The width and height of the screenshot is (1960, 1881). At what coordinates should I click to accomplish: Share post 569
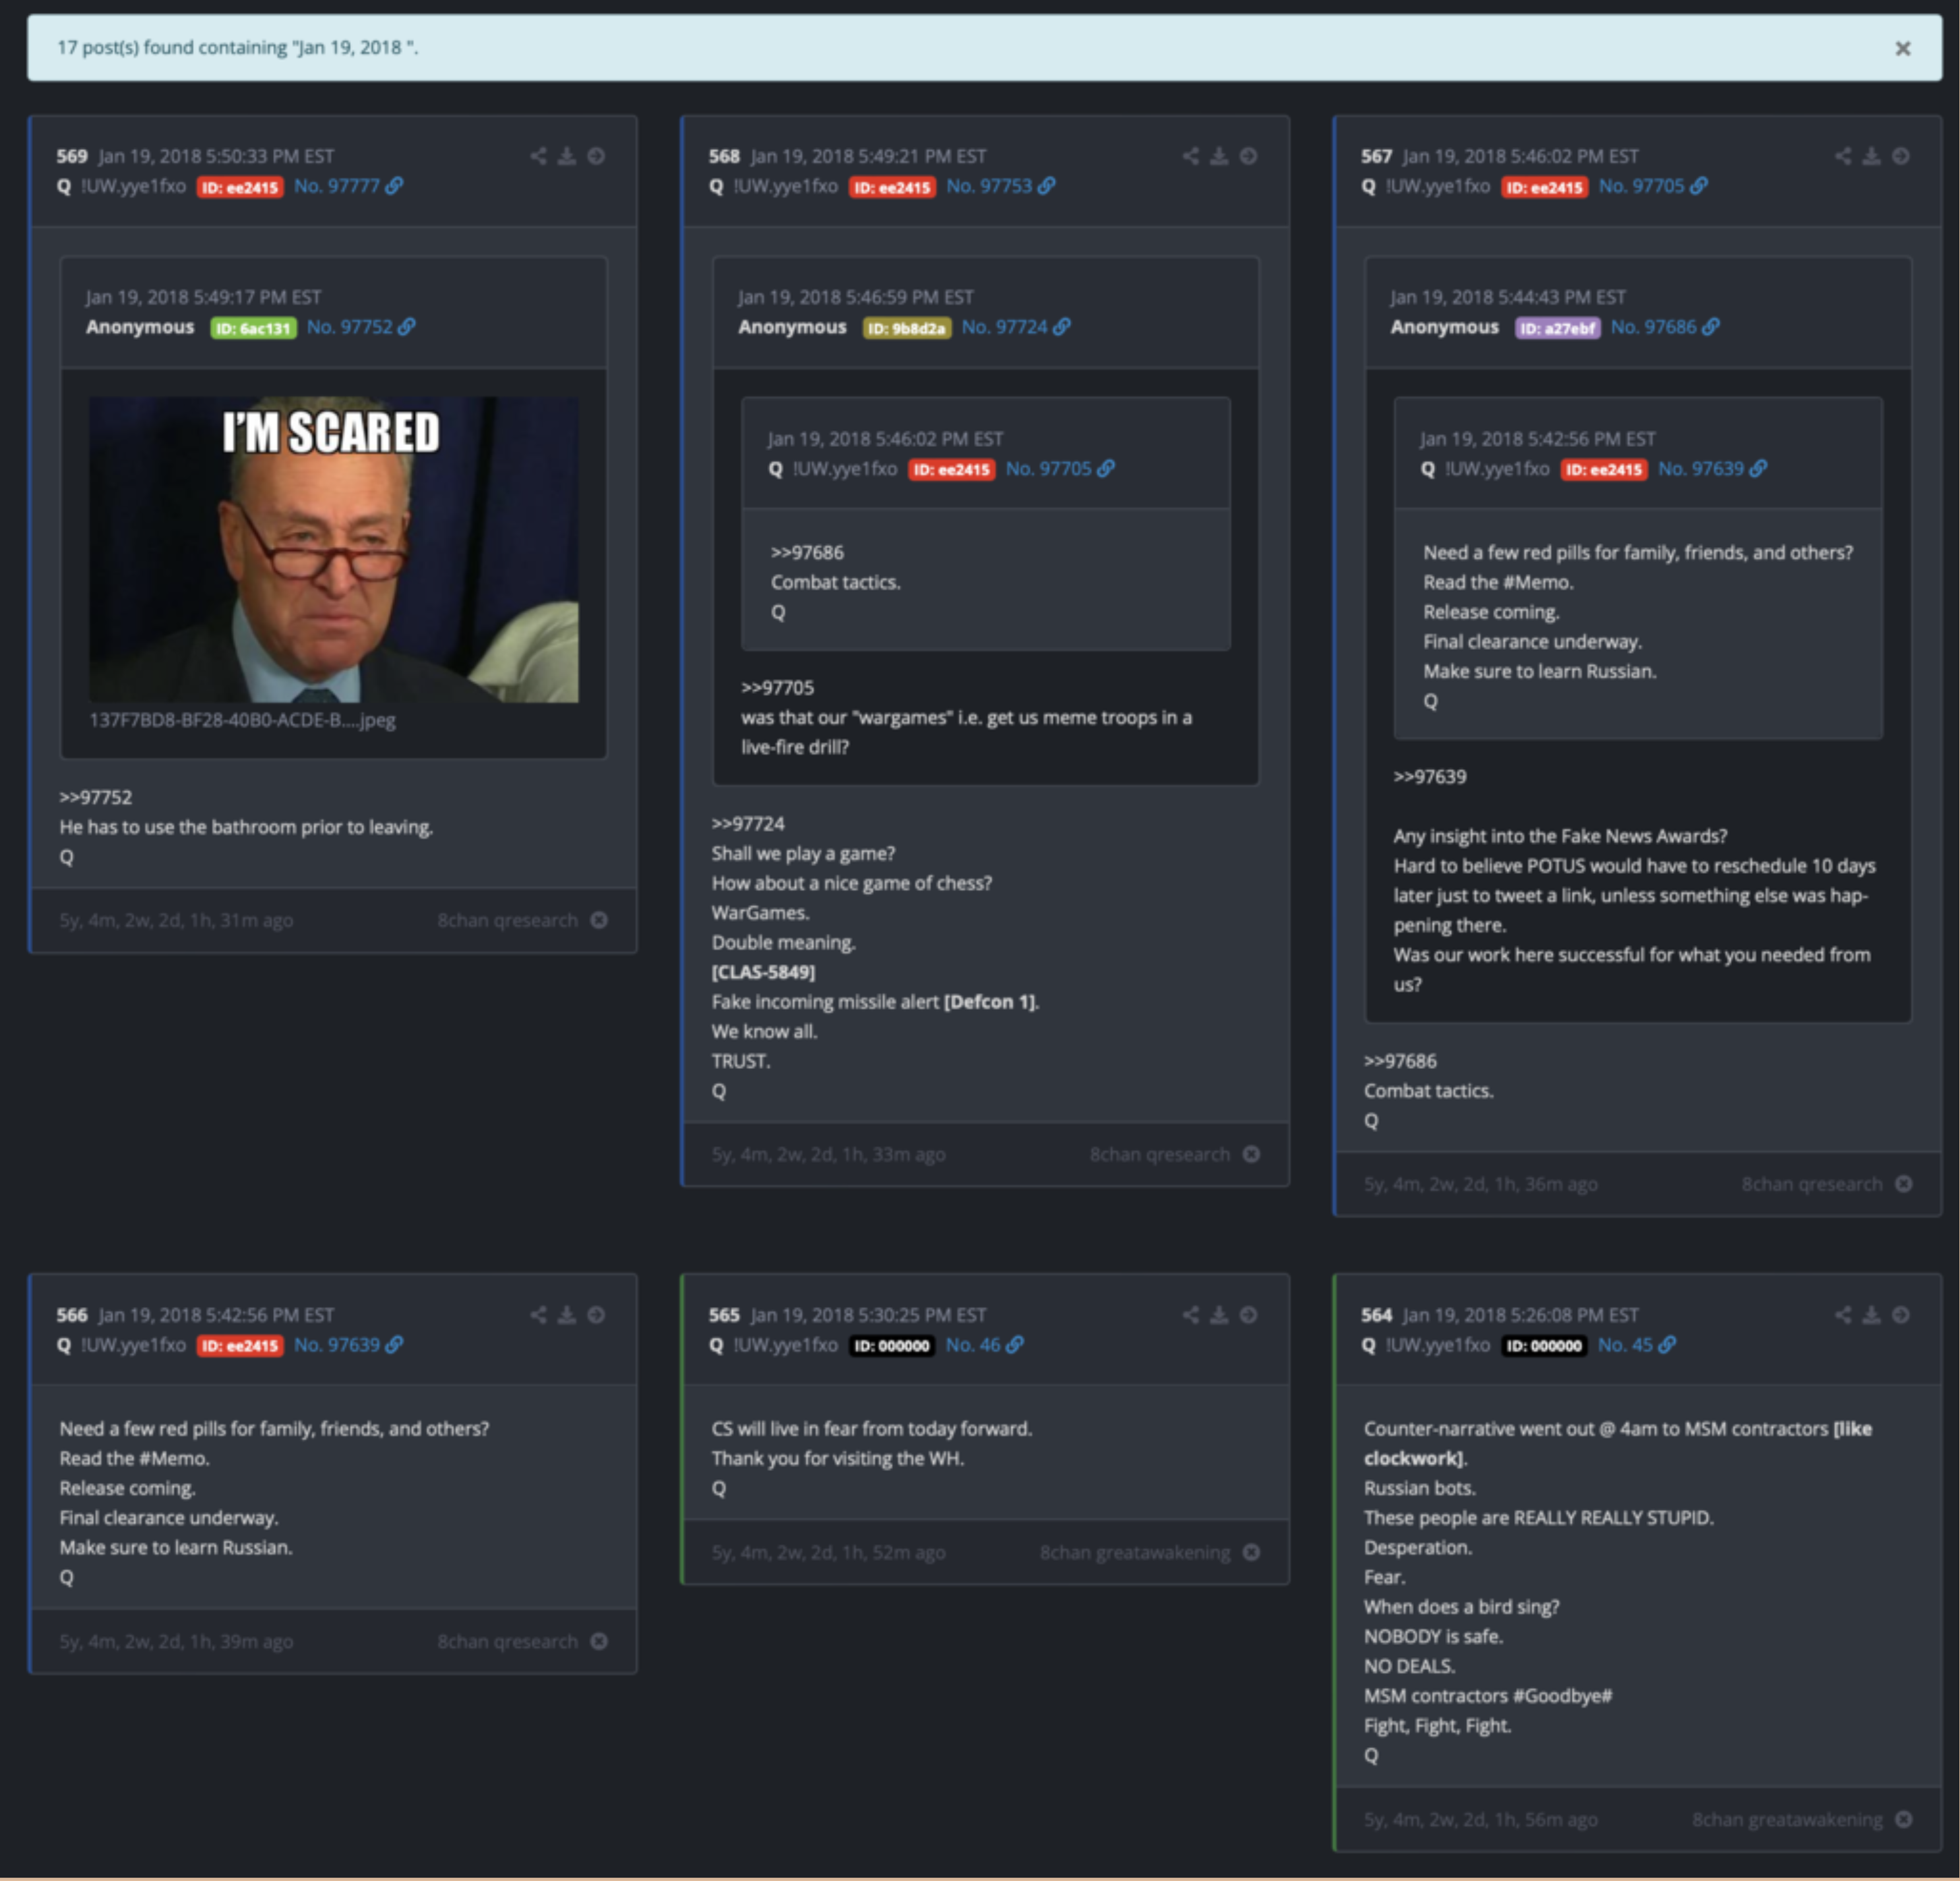tap(538, 156)
